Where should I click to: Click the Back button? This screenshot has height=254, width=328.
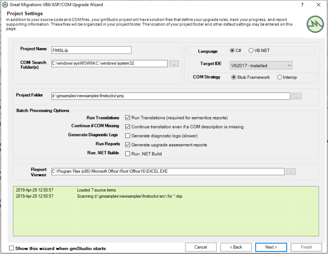coord(236,247)
